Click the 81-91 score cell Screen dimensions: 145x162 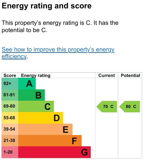pyautogui.click(x=10, y=95)
